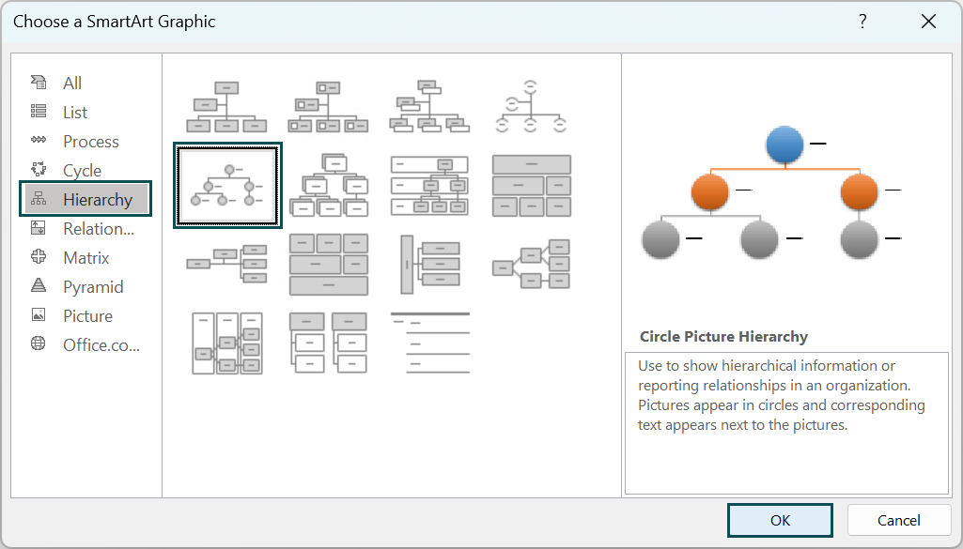
Task: Switch to the Picture category
Action: [85, 316]
